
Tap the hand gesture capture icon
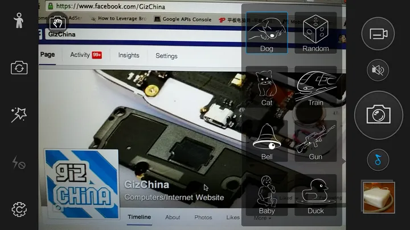click(58, 23)
